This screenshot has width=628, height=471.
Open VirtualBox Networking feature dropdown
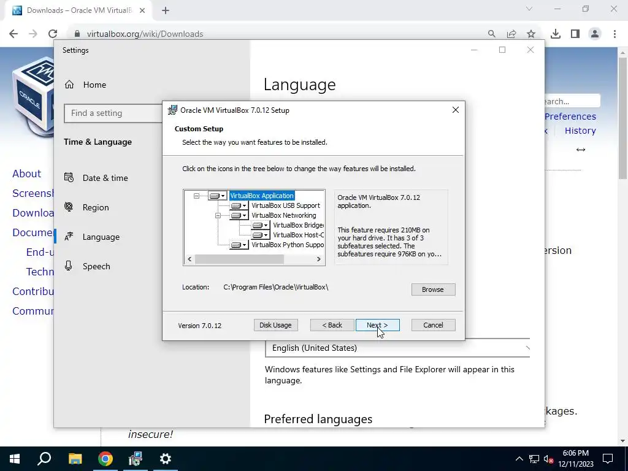pyautogui.click(x=239, y=215)
